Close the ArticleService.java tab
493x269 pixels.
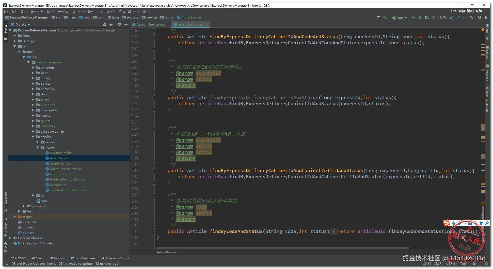[207, 25]
